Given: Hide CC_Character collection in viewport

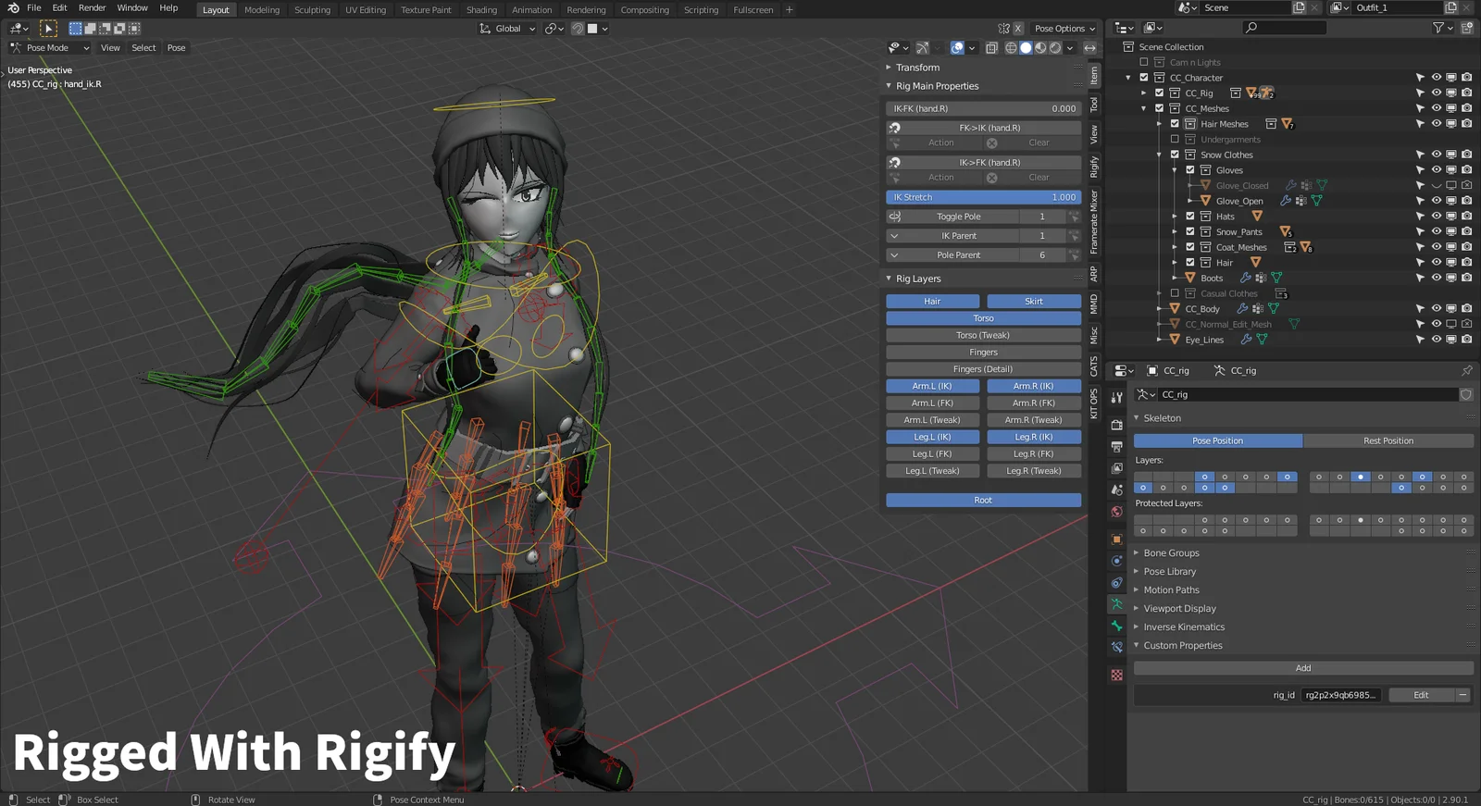Looking at the screenshot, I should [x=1436, y=78].
